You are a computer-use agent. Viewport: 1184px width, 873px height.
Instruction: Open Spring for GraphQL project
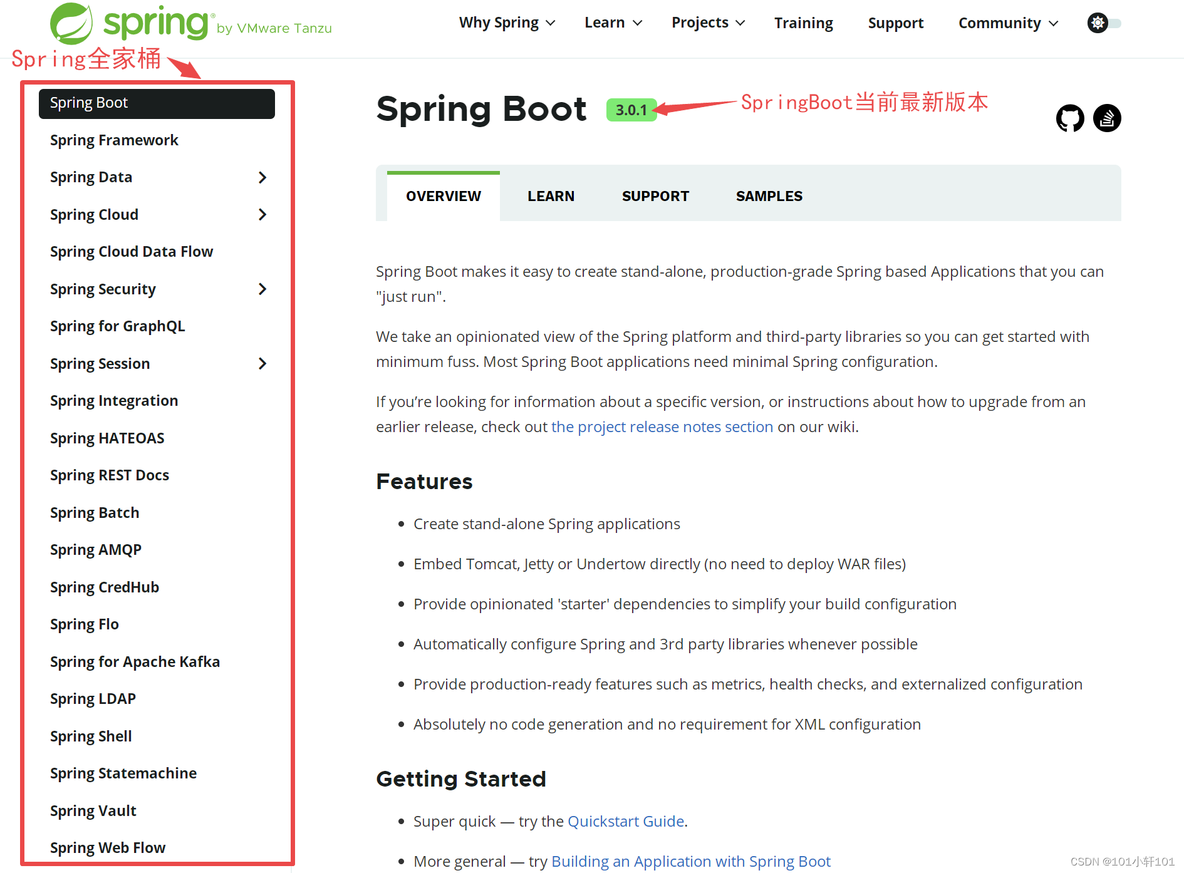point(118,326)
